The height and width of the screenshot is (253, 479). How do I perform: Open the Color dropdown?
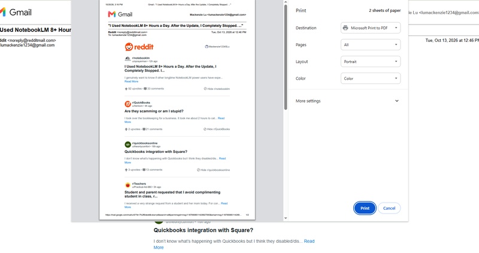click(370, 79)
